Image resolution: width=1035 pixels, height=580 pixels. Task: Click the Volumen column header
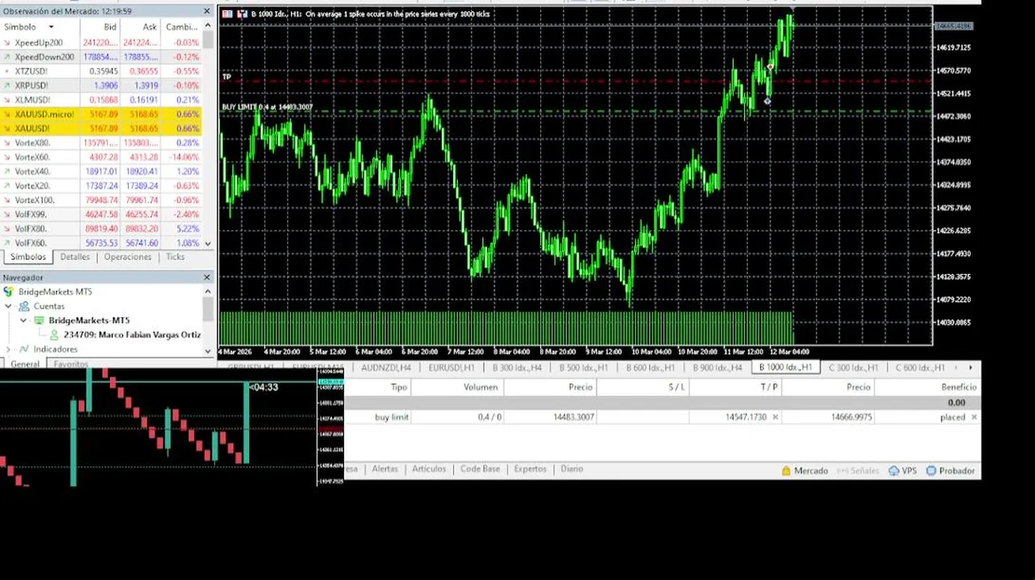click(x=458, y=387)
